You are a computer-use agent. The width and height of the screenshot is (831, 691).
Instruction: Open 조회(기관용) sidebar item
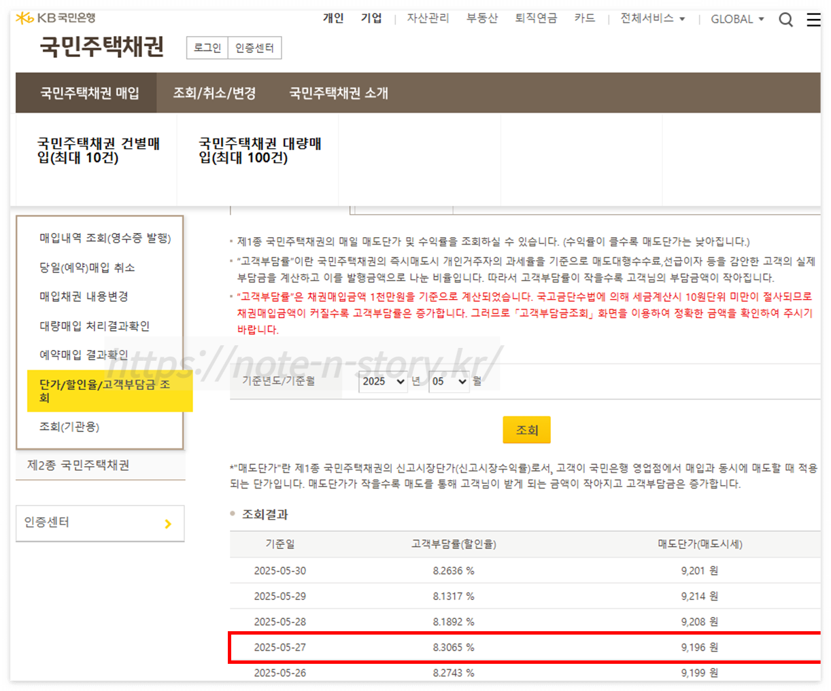69,427
